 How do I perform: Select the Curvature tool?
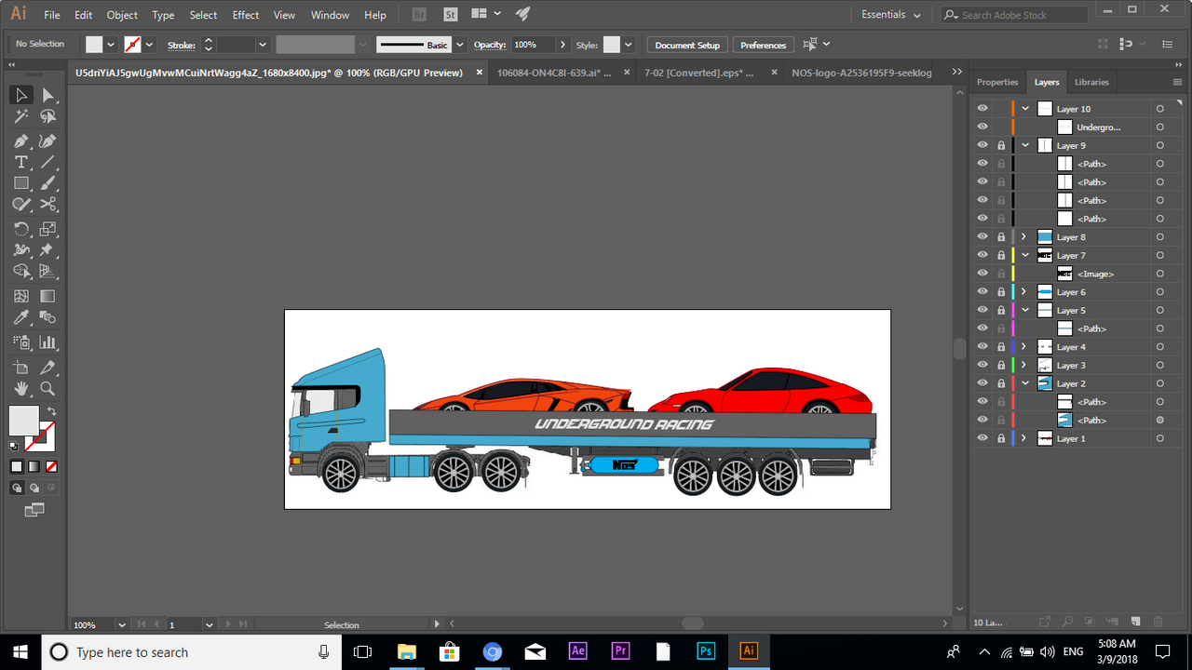click(48, 141)
